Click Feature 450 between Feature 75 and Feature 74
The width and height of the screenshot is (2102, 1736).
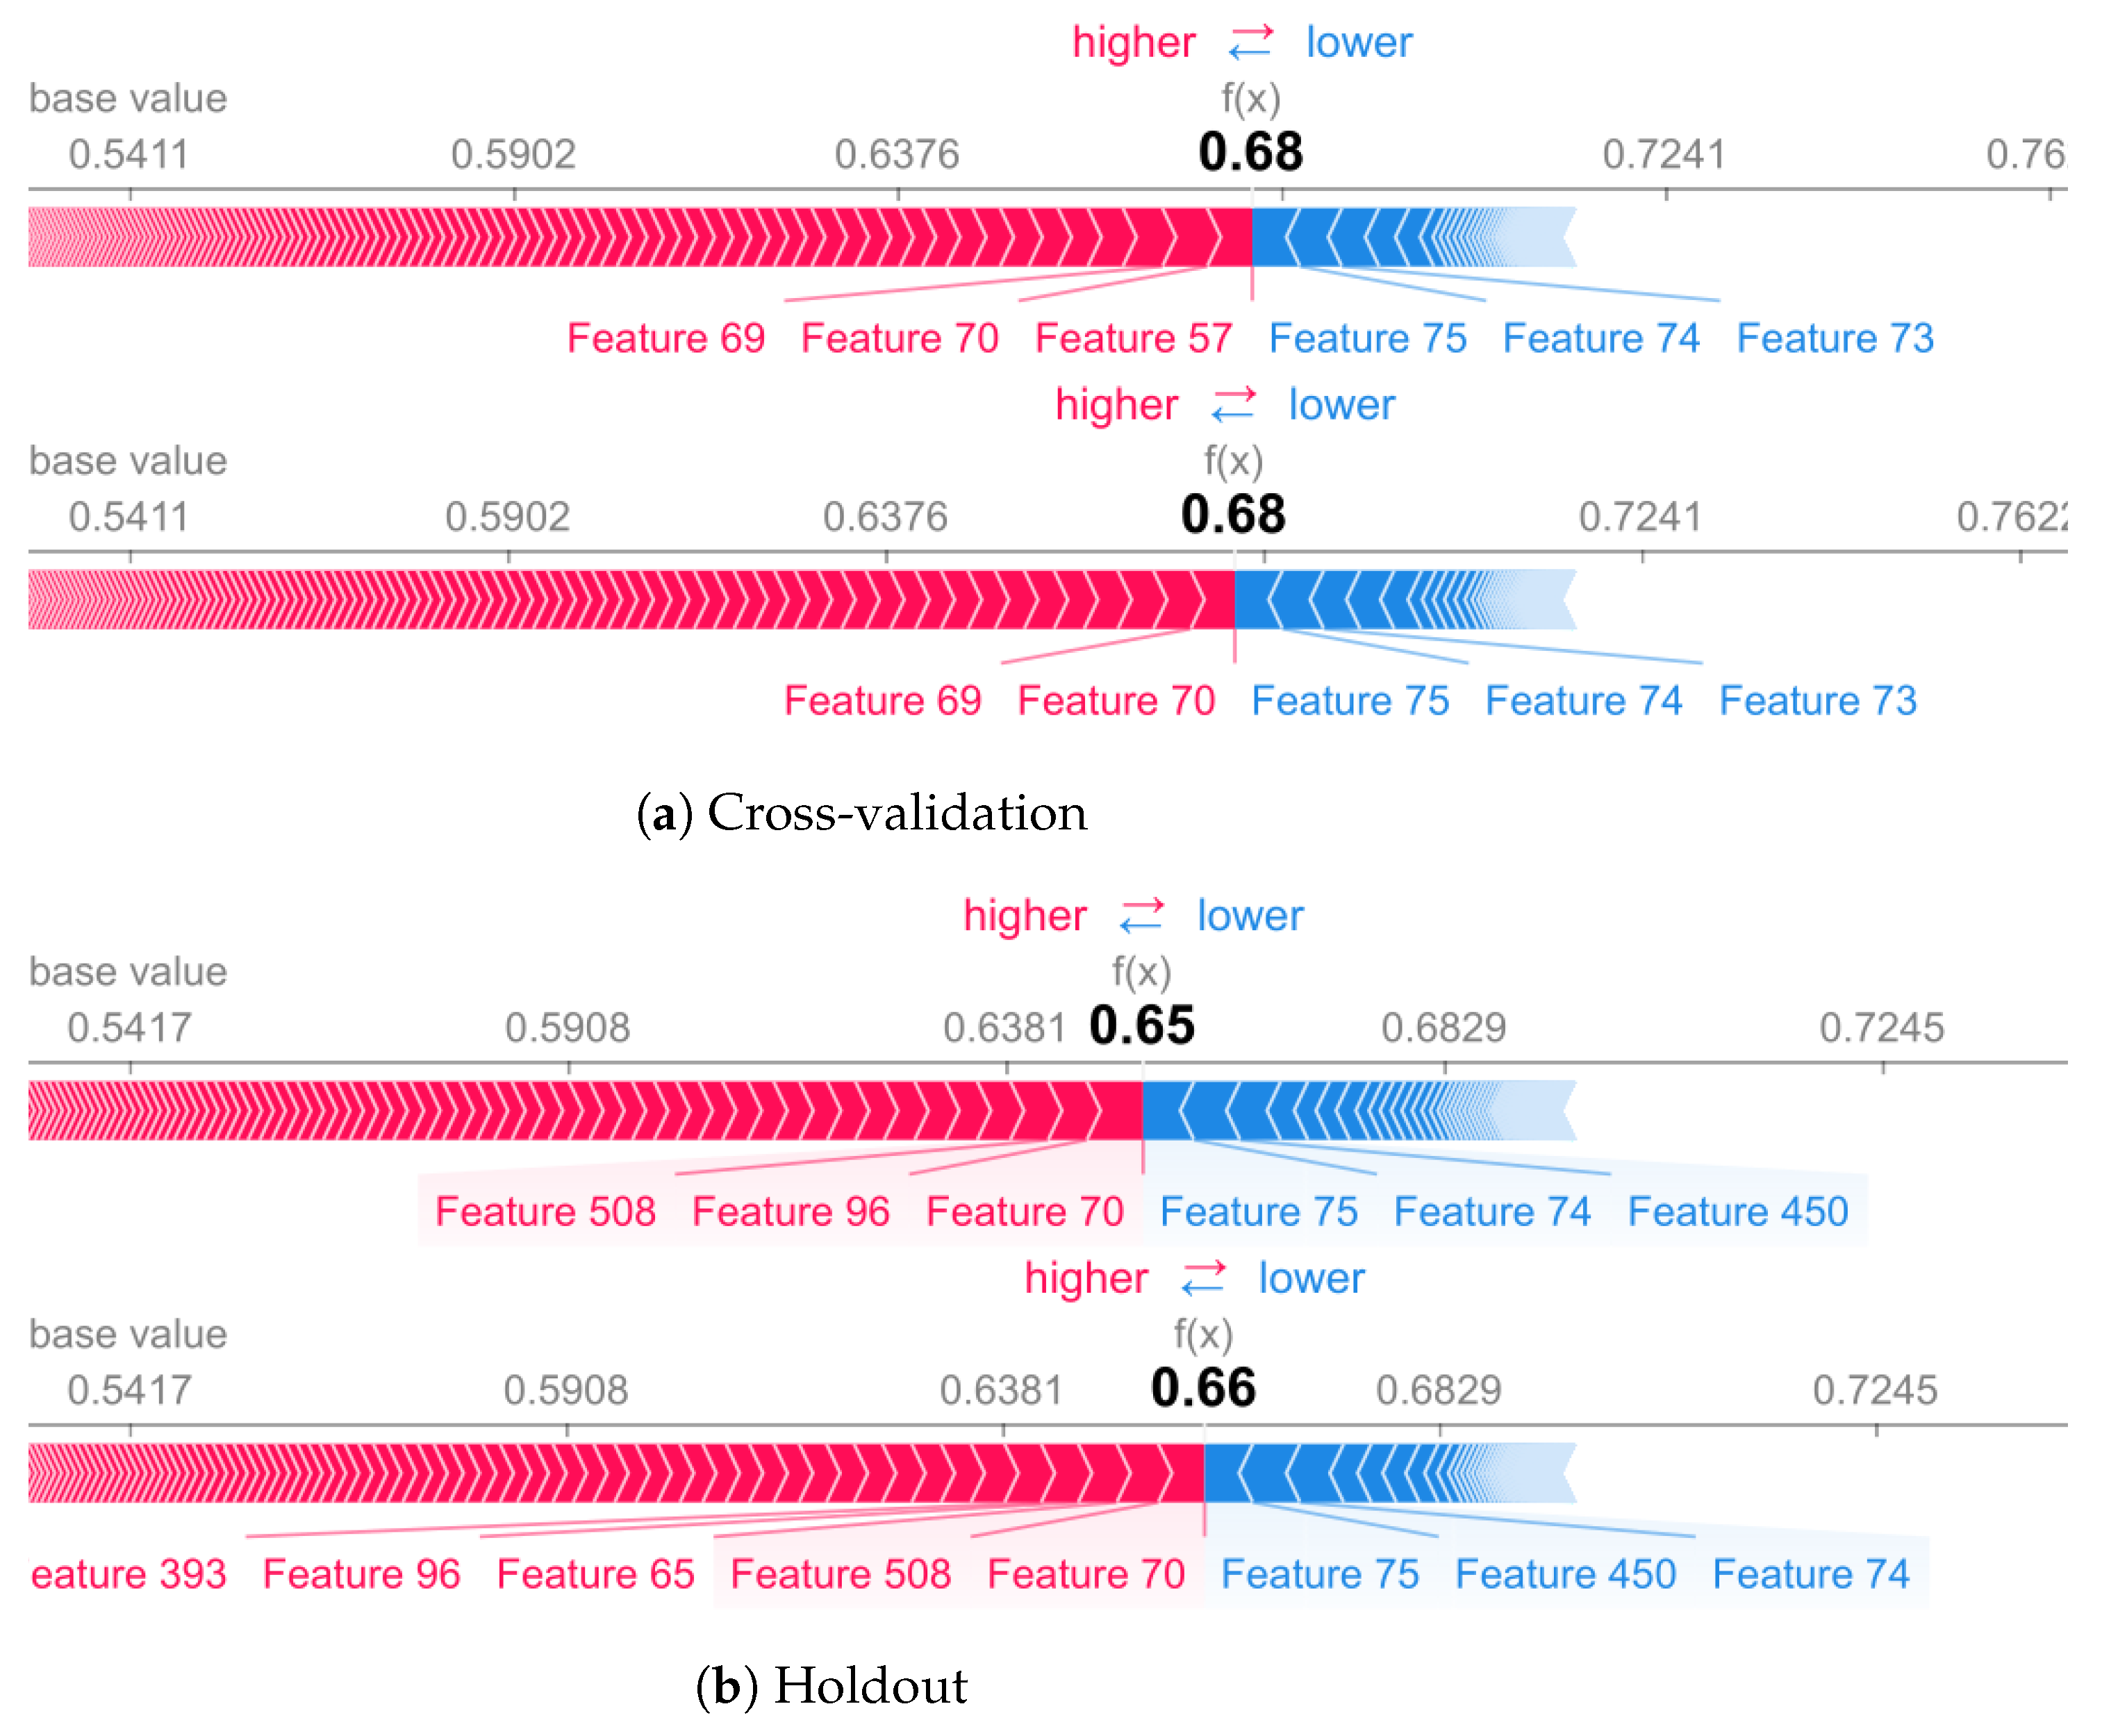[1565, 1574]
